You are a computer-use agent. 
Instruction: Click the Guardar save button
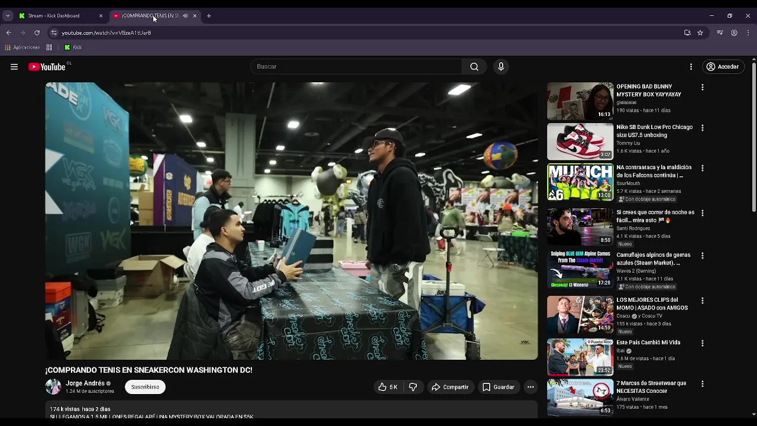[498, 387]
